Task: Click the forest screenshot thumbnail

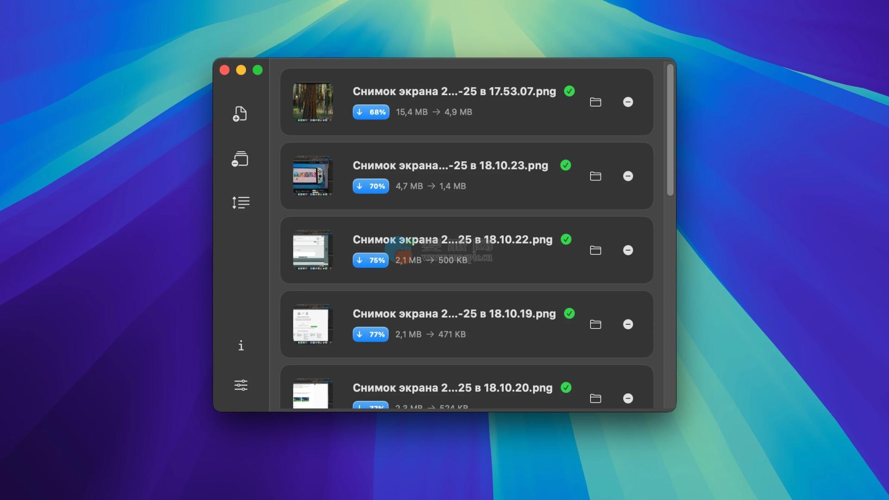Action: pos(313,102)
